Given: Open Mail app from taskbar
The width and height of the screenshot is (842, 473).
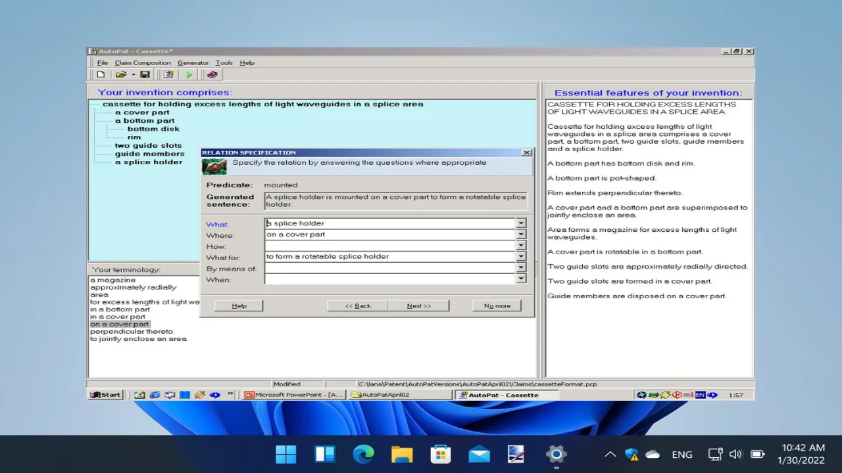Looking at the screenshot, I should 479,454.
